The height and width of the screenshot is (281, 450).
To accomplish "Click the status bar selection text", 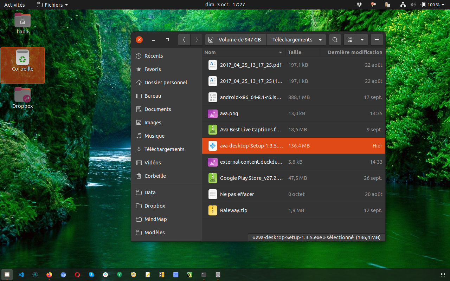I will (x=316, y=237).
